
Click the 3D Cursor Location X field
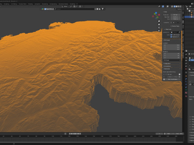point(172,45)
